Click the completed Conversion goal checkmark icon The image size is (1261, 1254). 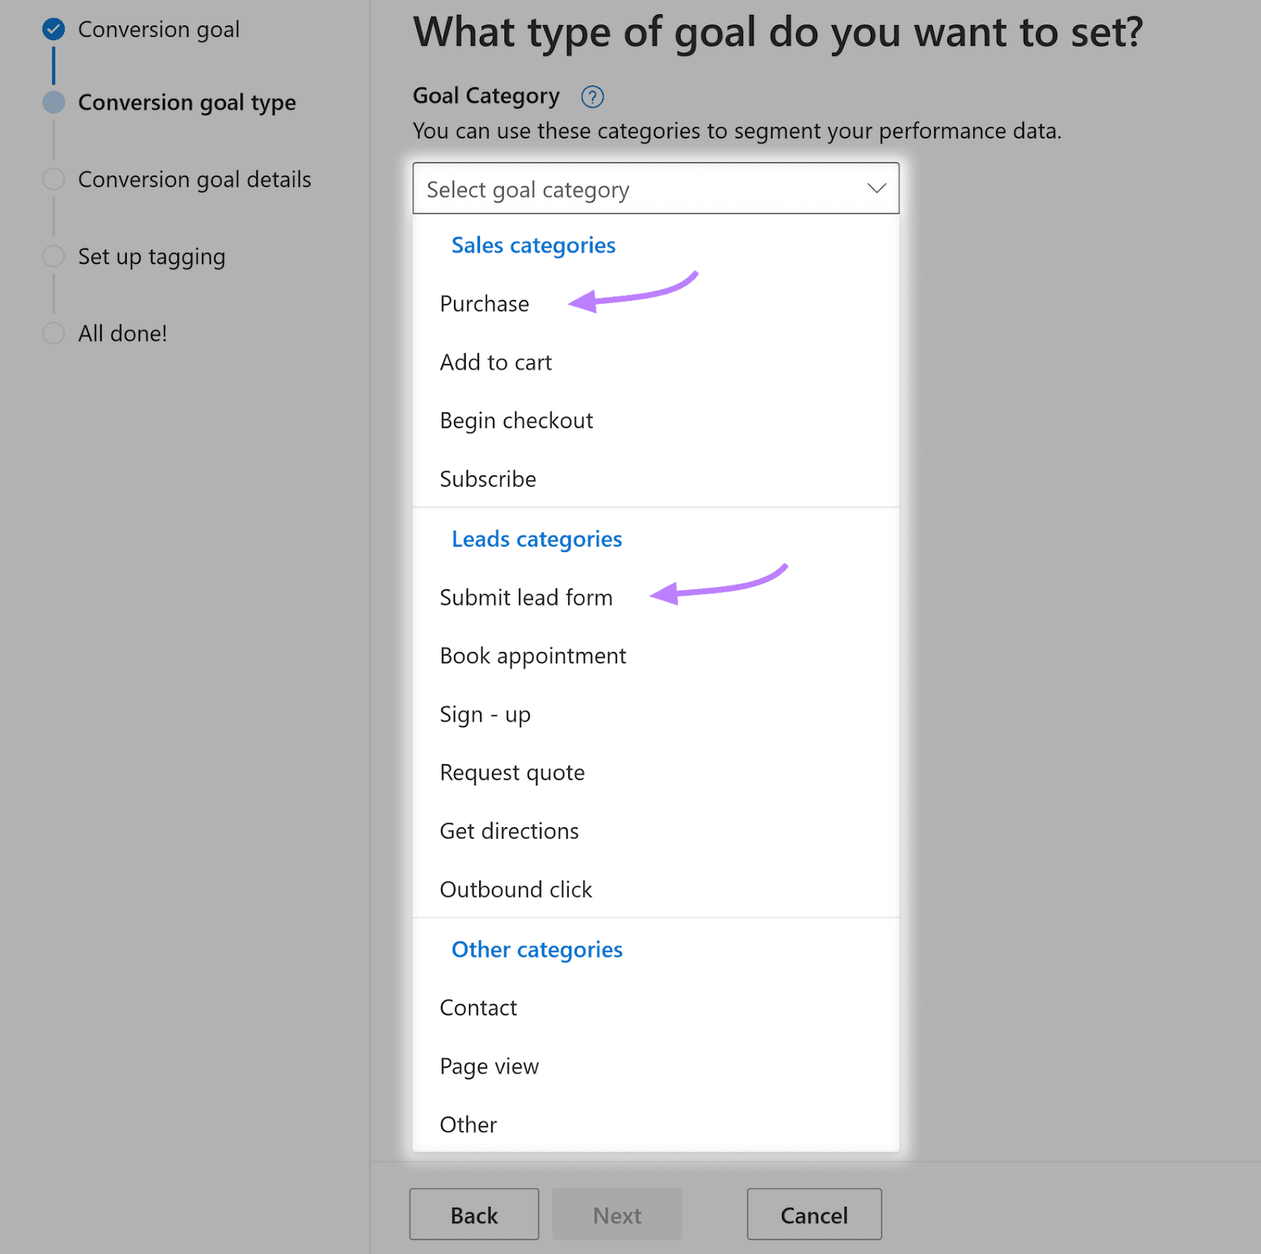click(x=54, y=30)
